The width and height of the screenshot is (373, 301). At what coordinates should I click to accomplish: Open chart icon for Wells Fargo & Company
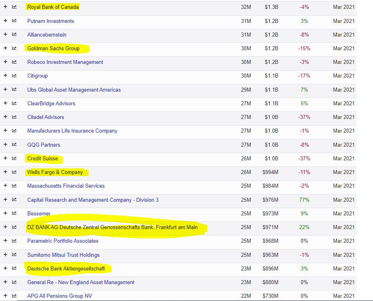[x=14, y=172]
